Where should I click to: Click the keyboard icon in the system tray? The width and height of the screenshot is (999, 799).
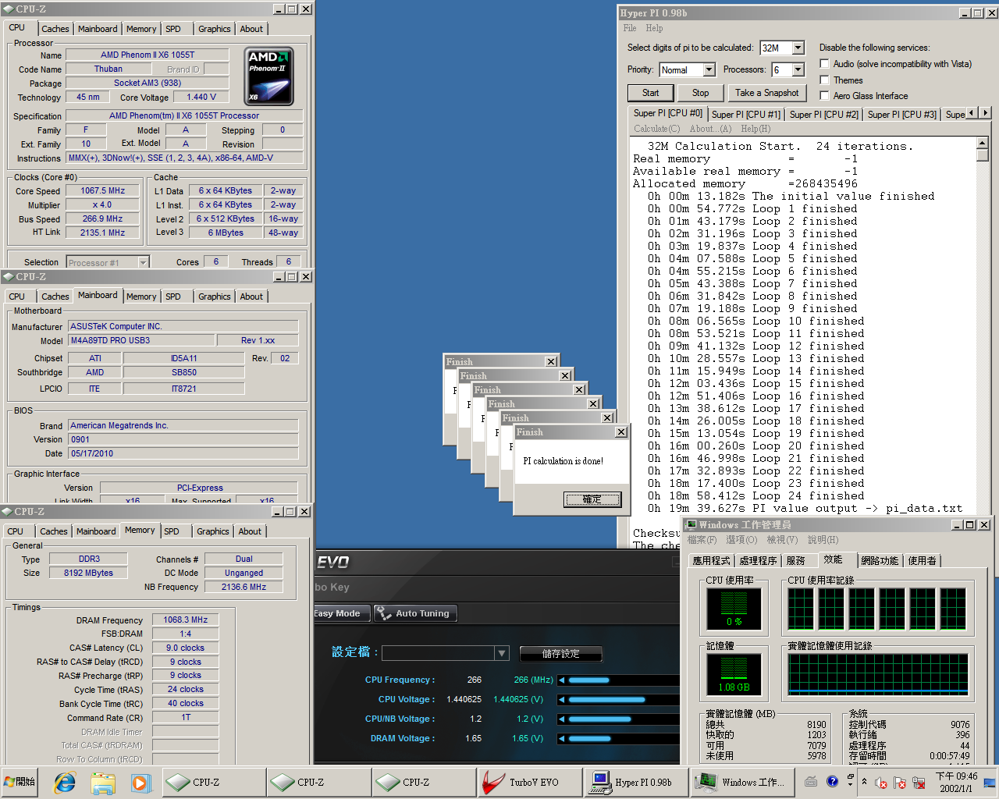click(x=811, y=781)
